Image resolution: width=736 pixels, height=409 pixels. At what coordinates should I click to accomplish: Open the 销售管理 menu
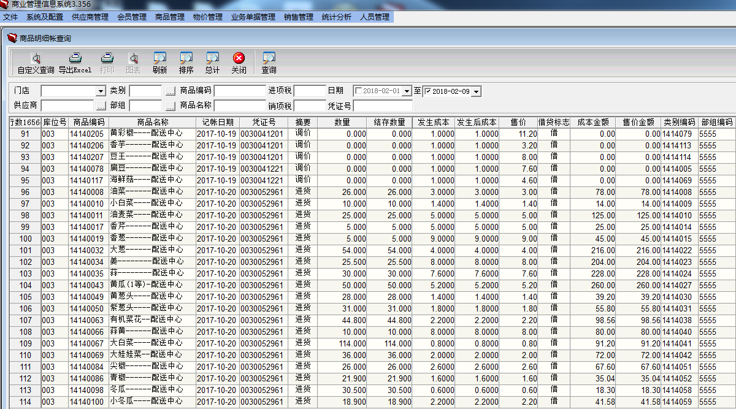299,17
